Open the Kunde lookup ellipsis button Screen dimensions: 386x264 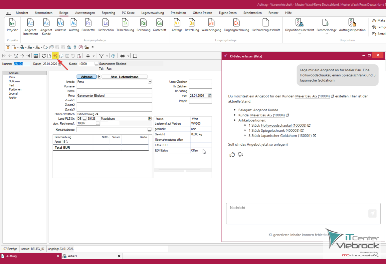[x=96, y=64]
